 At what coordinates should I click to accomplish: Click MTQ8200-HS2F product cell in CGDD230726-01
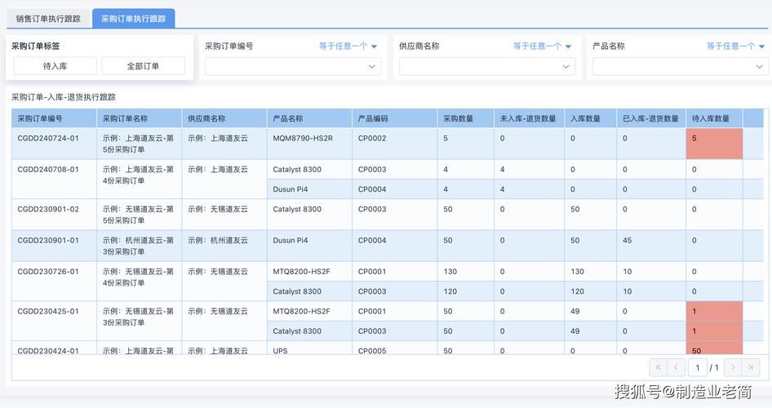point(301,272)
